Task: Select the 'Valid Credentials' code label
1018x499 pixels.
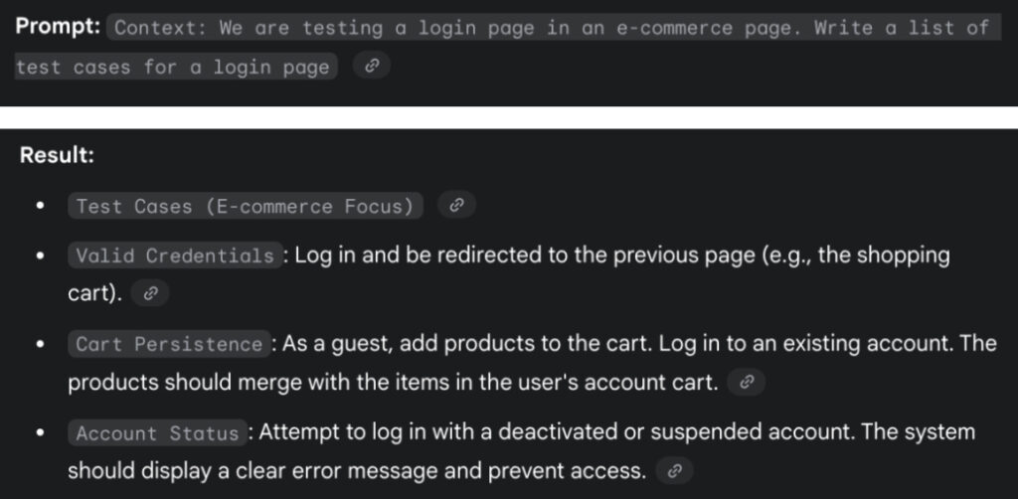Action: click(x=175, y=255)
